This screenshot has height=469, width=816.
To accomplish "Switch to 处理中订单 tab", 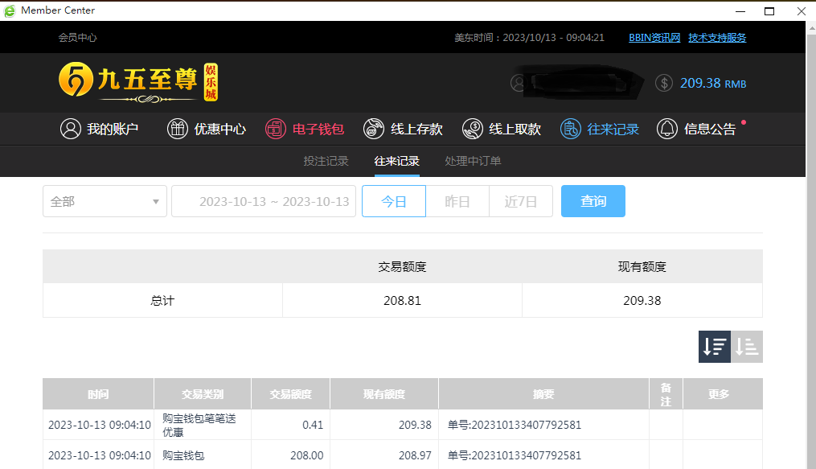I will coord(473,161).
